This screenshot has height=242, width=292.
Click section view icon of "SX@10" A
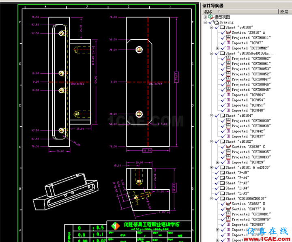tap(228, 32)
